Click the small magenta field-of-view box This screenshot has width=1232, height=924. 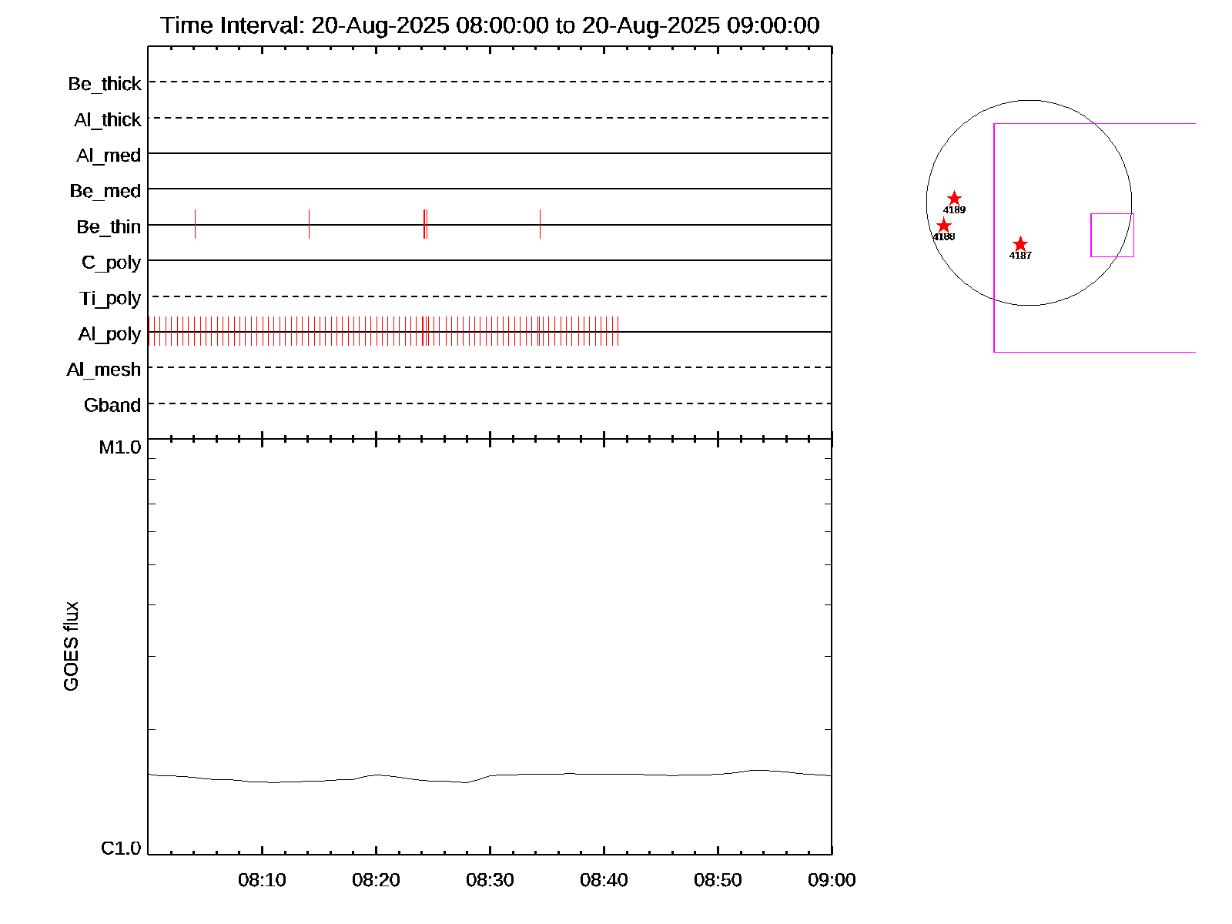click(1112, 235)
